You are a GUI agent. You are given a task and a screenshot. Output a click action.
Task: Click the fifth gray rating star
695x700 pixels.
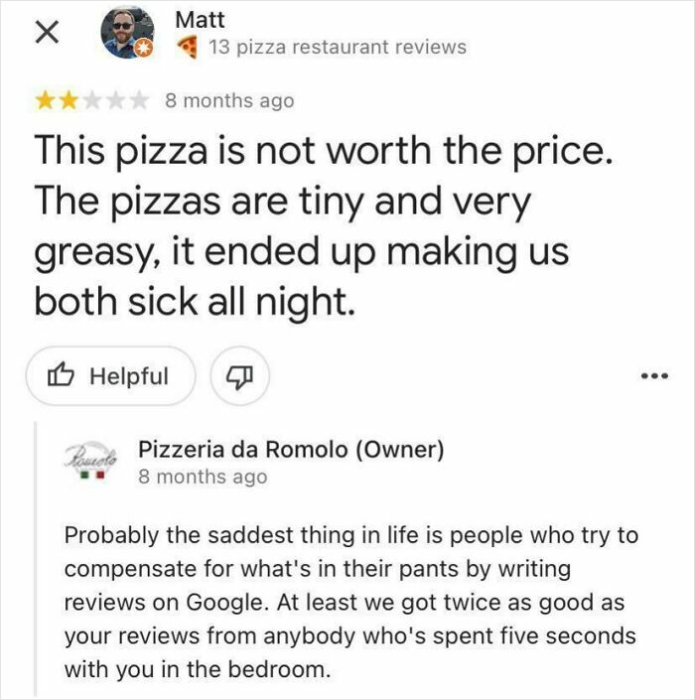140,100
